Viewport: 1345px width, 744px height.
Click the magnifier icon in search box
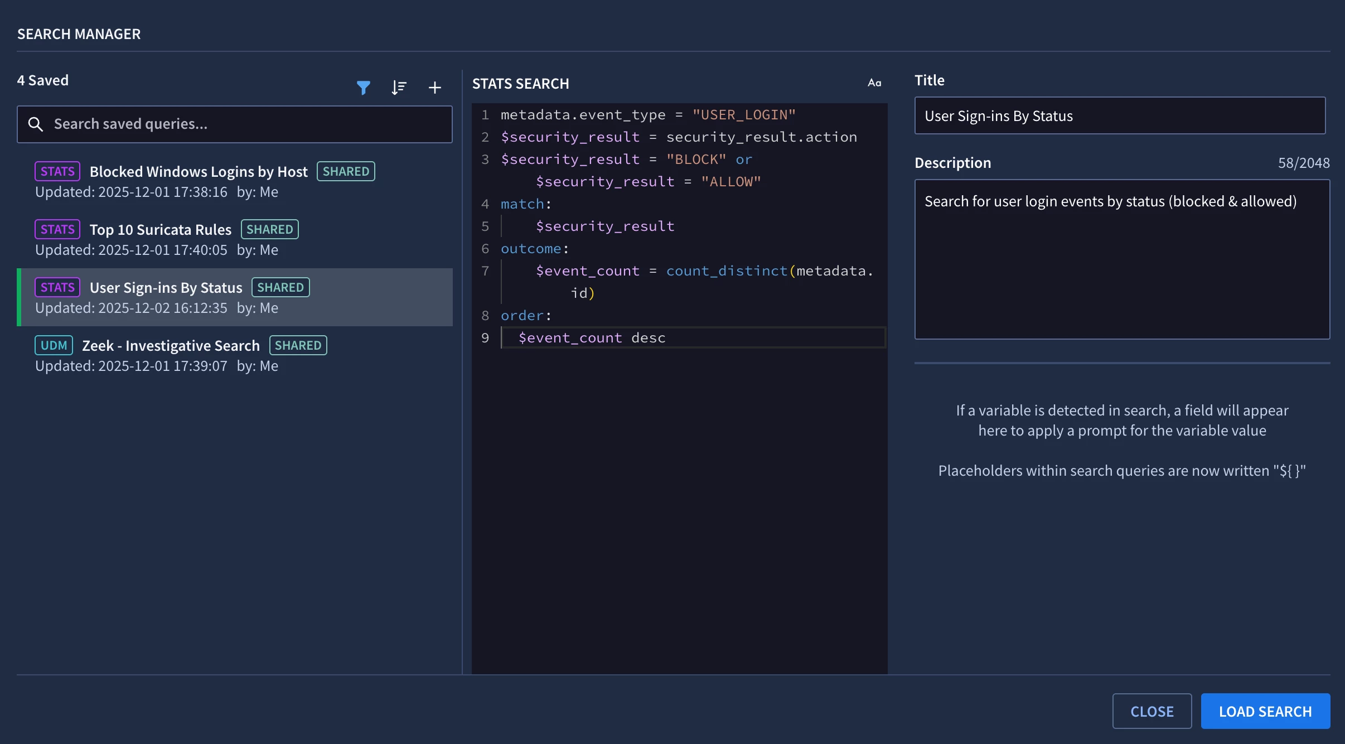36,124
